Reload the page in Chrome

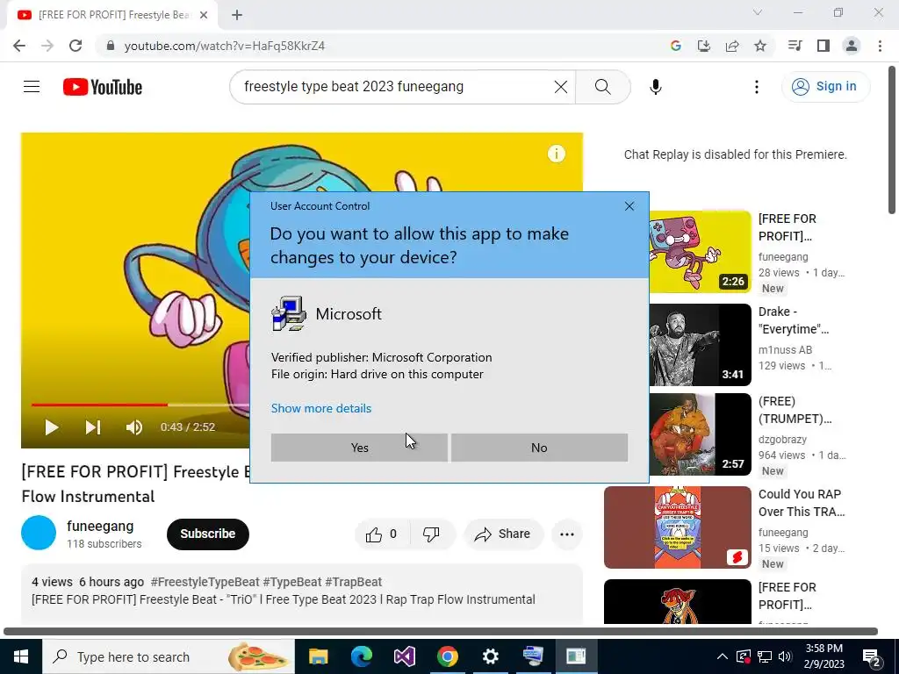click(x=76, y=46)
